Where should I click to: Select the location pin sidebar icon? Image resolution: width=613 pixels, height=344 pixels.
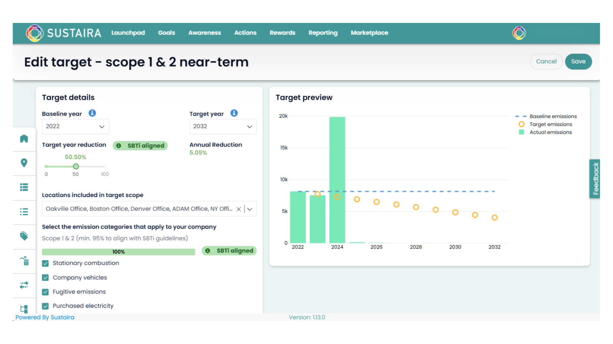[x=24, y=163]
